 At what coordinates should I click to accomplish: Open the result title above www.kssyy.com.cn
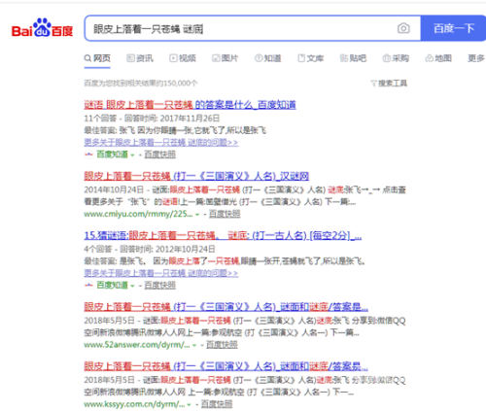coord(226,366)
